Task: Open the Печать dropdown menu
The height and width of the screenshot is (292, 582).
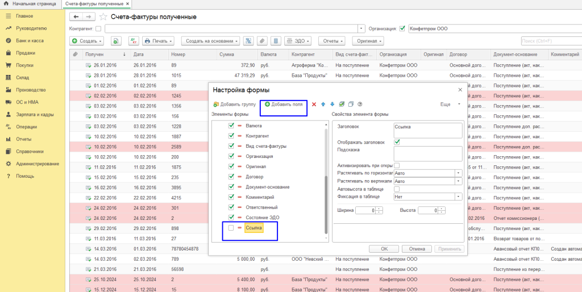Action: [x=159, y=41]
